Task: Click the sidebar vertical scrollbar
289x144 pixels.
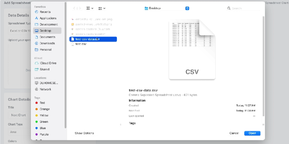Action: click(65, 66)
